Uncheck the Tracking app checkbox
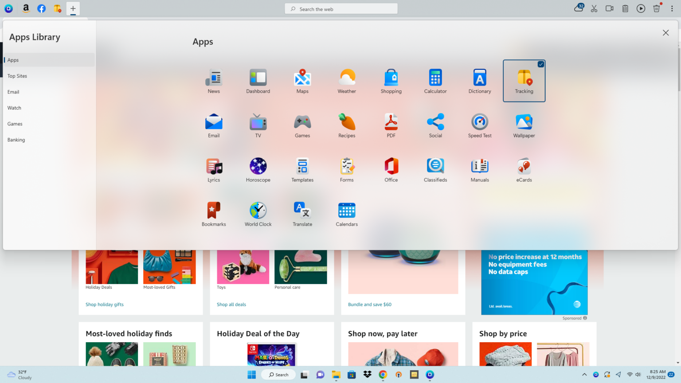Viewport: 681px width, 383px height. 540,64
